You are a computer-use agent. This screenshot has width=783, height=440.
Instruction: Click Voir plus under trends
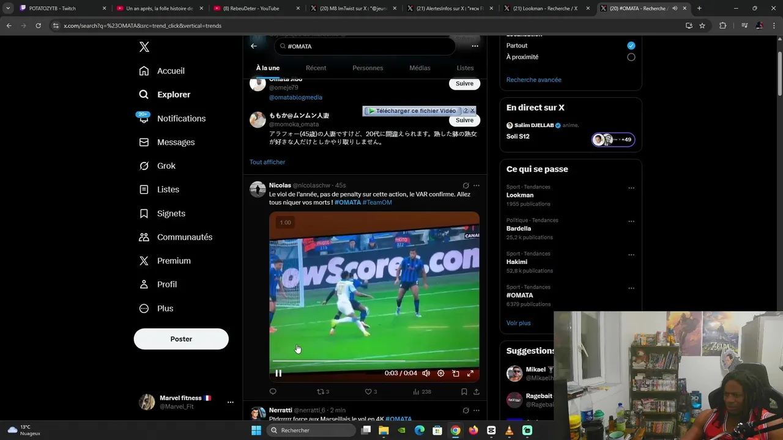click(x=519, y=323)
